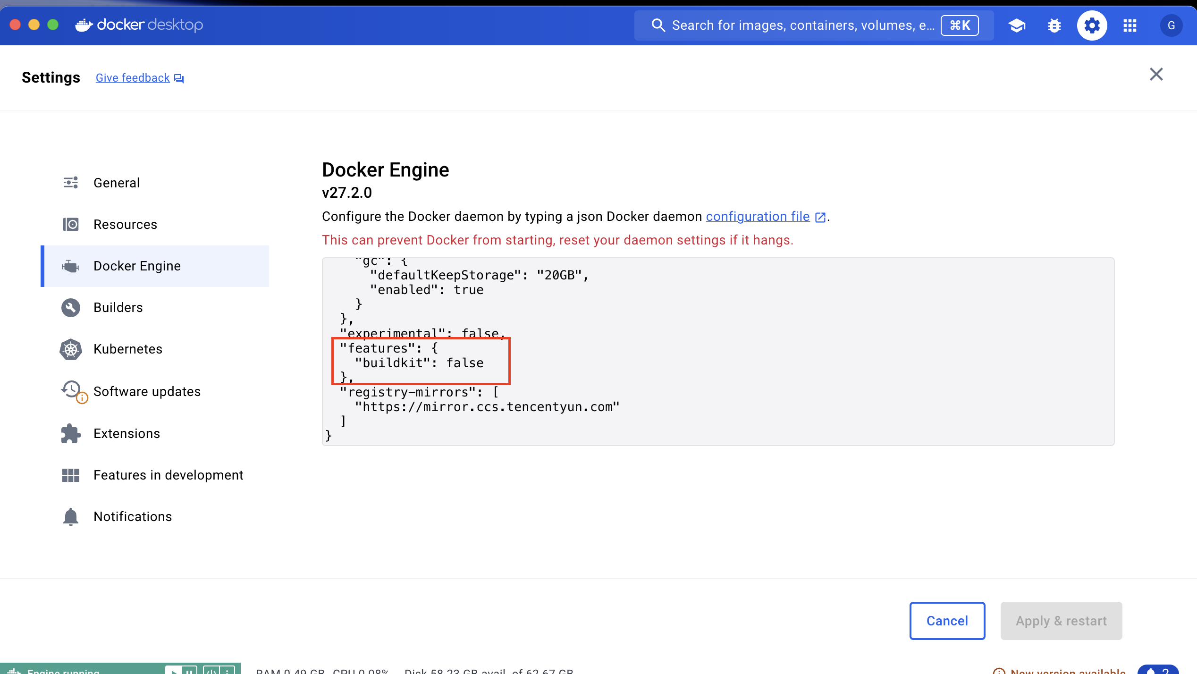This screenshot has width=1197, height=674.
Task: Click into the search field for images and containers
Action: (x=814, y=25)
